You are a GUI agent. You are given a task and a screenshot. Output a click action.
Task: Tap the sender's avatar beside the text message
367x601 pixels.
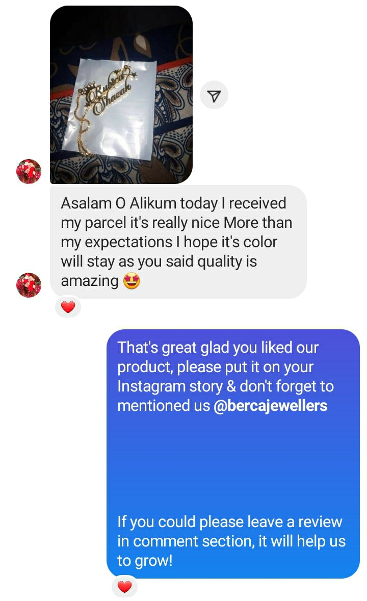[29, 285]
